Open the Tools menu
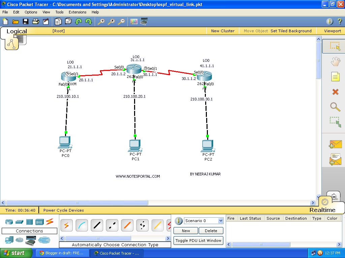 (59, 12)
